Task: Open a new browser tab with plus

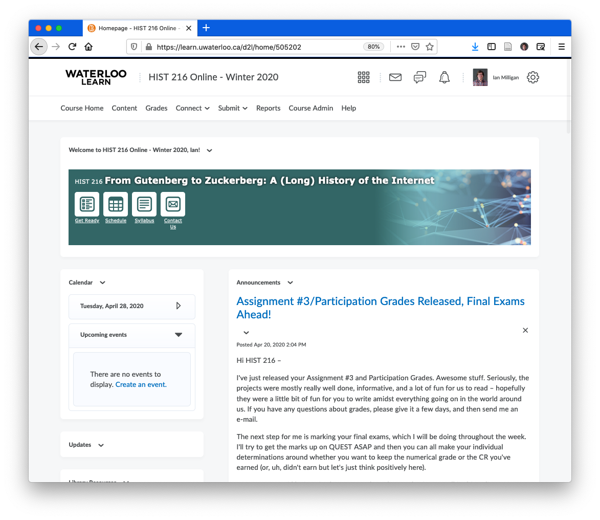Action: click(x=206, y=28)
